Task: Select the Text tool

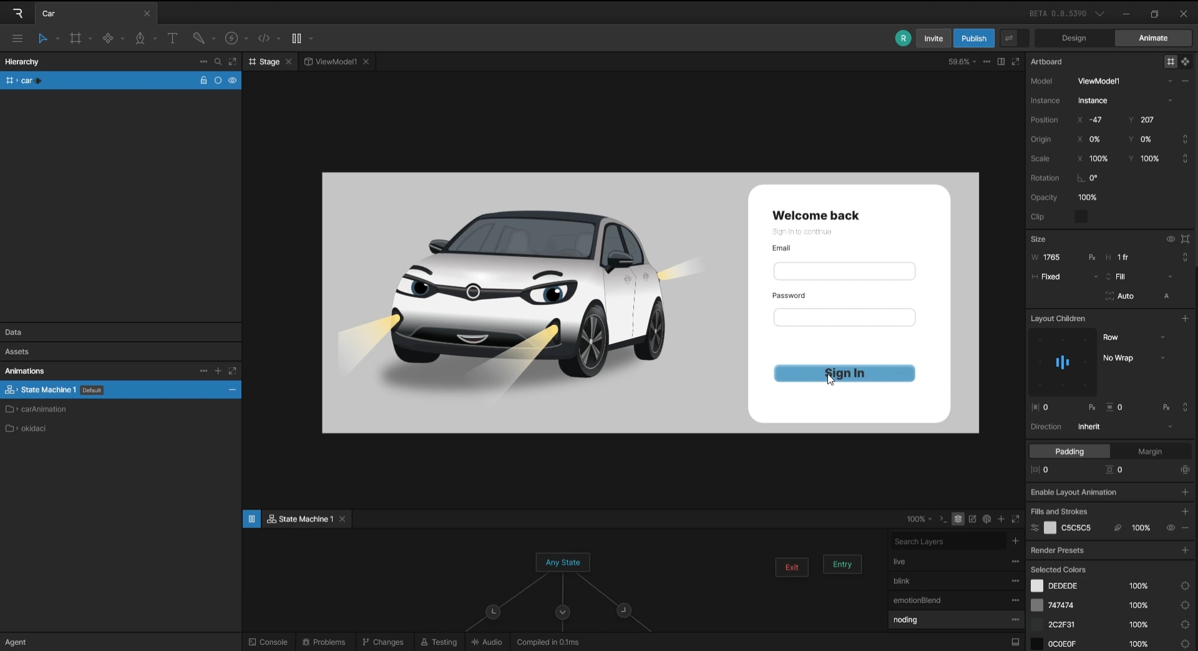Action: pos(173,38)
